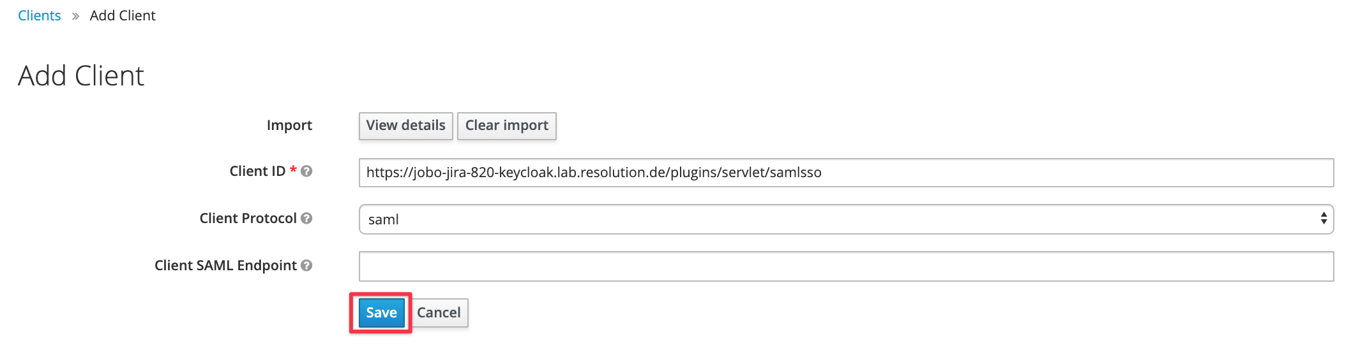
Task: Click the Import field label
Action: [x=289, y=126]
